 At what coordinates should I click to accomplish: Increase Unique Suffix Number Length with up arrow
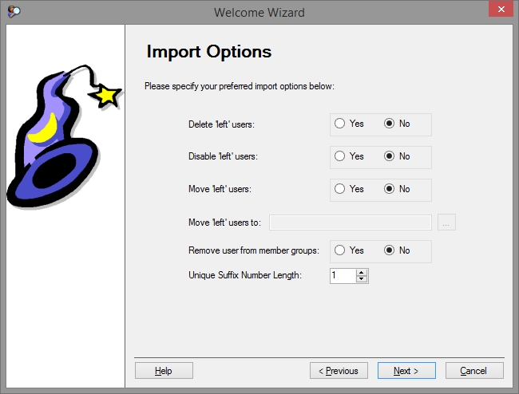coord(362,273)
